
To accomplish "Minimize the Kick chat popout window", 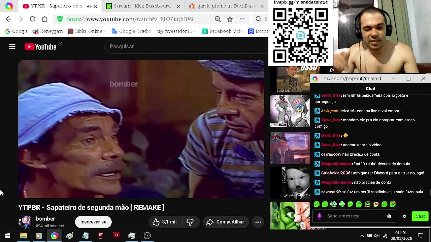I will [394, 79].
